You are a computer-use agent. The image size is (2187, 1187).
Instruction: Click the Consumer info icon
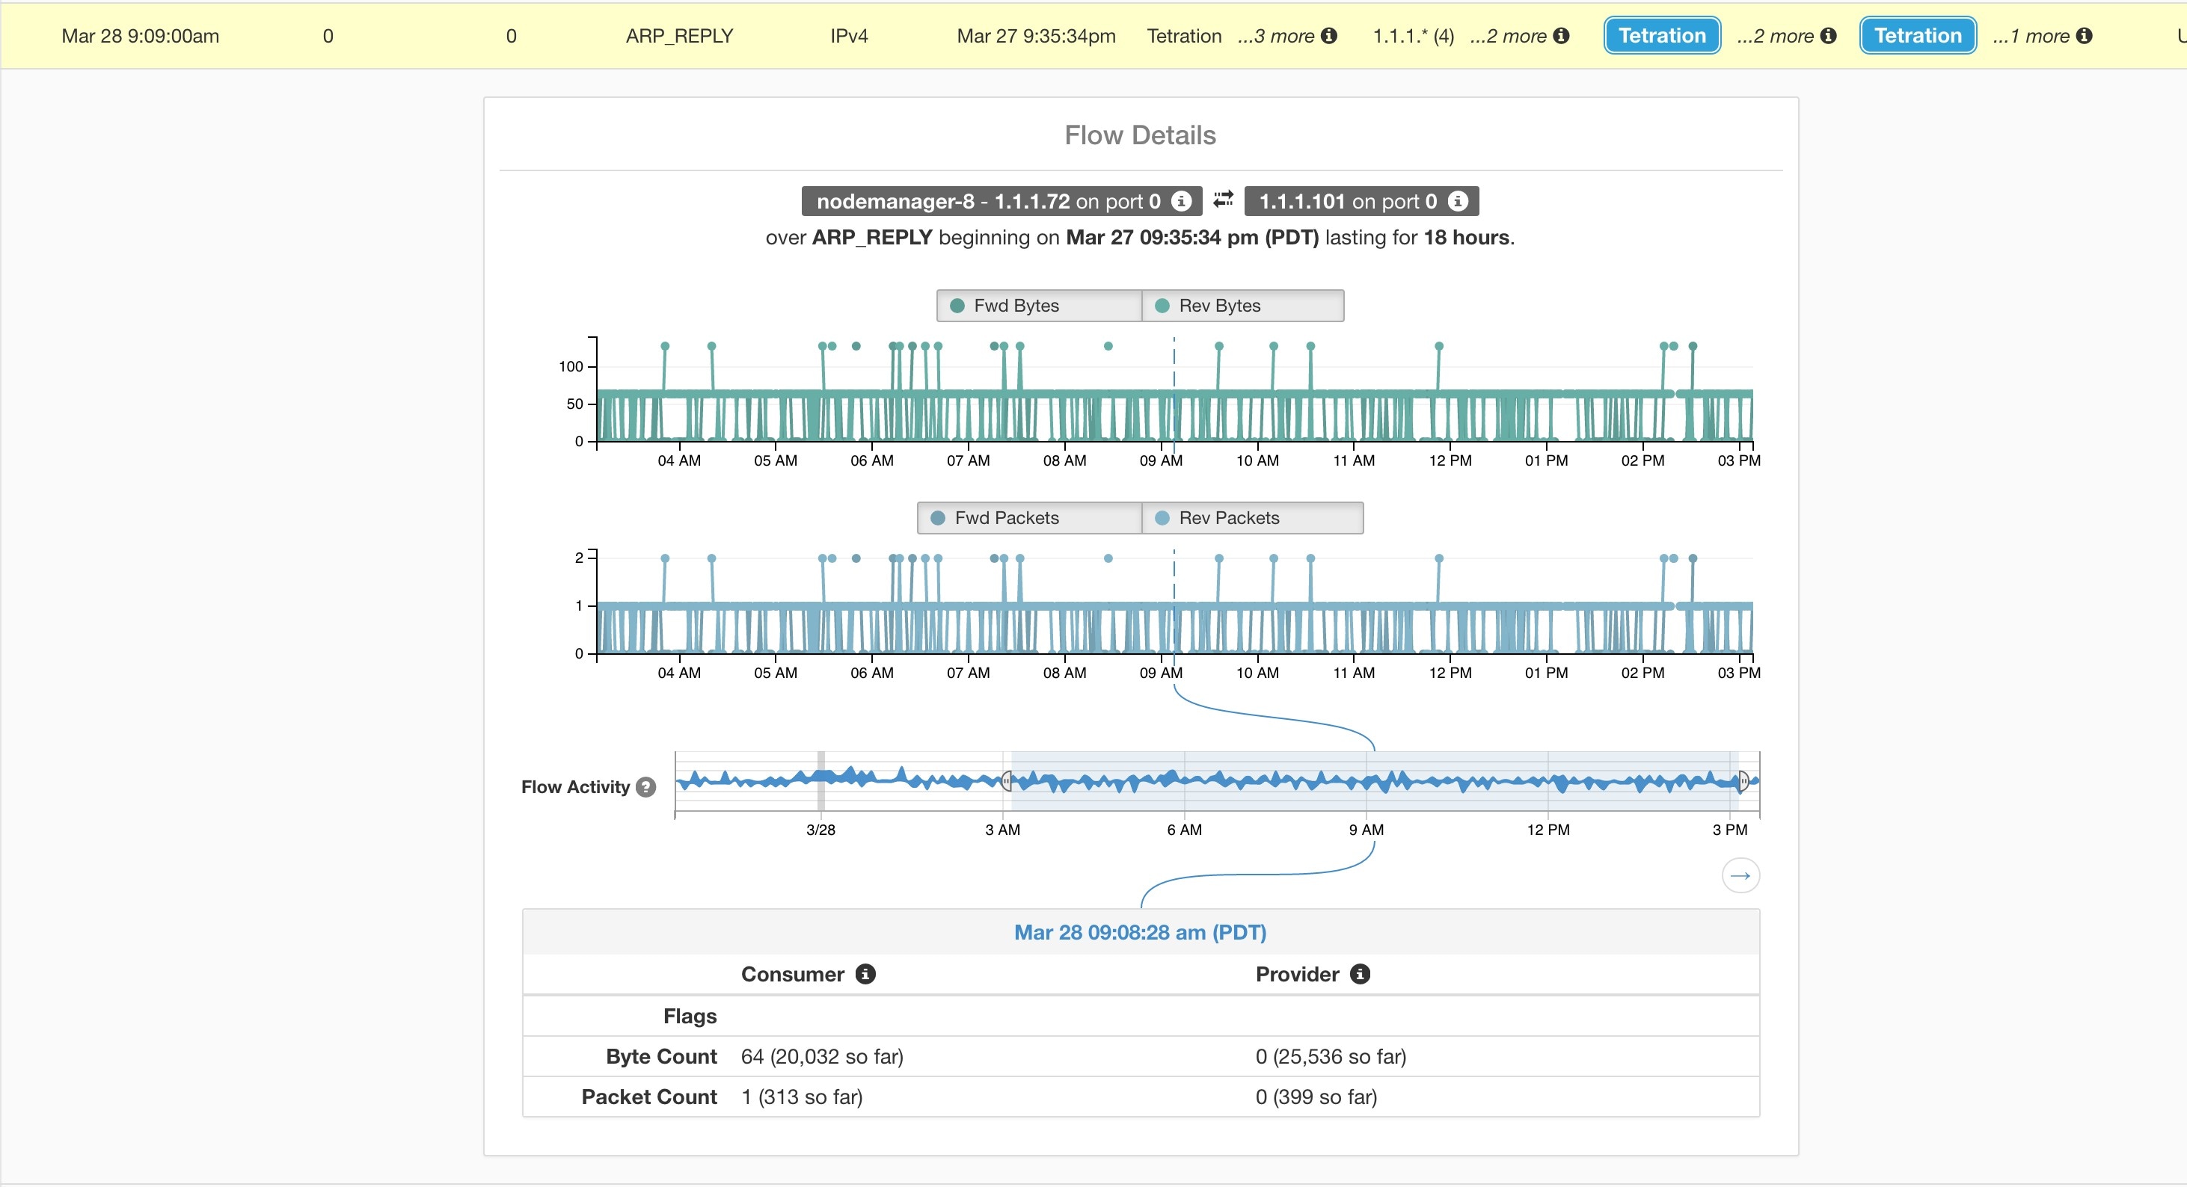click(865, 974)
